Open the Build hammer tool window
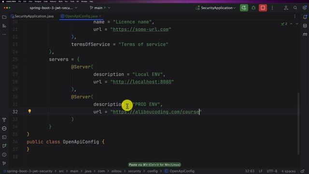The width and height of the screenshot is (309, 174). point(4,120)
